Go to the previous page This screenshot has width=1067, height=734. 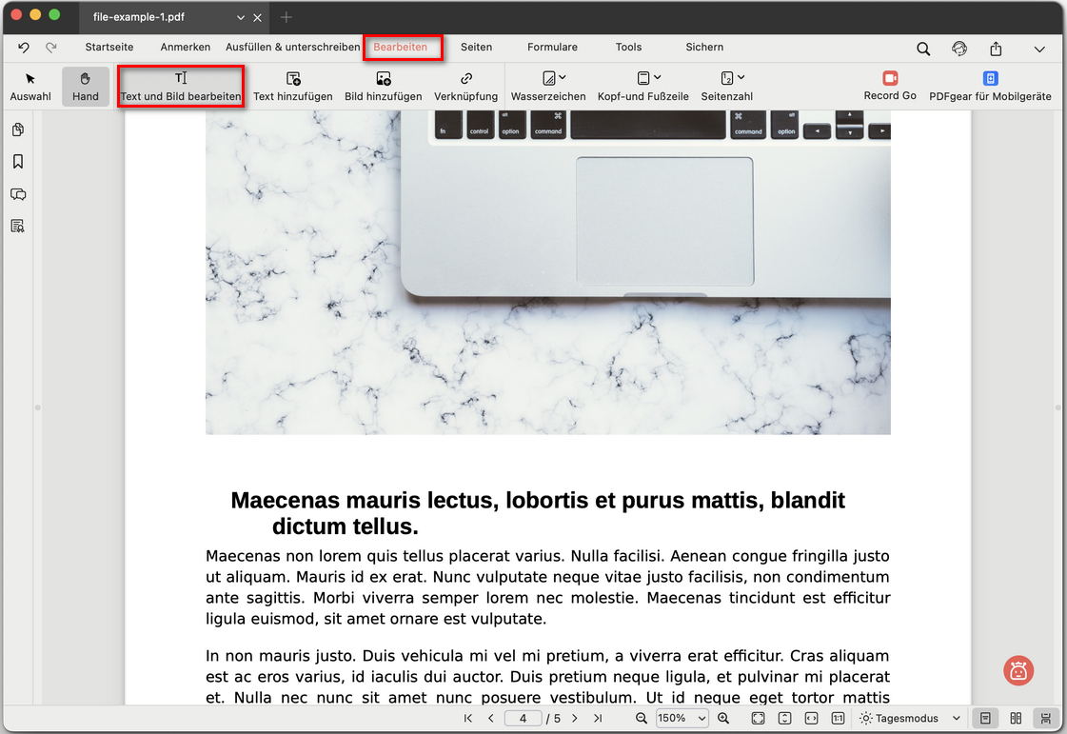tap(490, 719)
